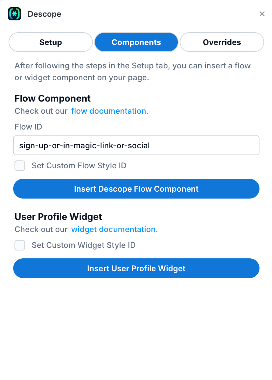Click the Set Custom Flow Style ID label
Image resolution: width=272 pixels, height=380 pixels.
click(x=79, y=166)
